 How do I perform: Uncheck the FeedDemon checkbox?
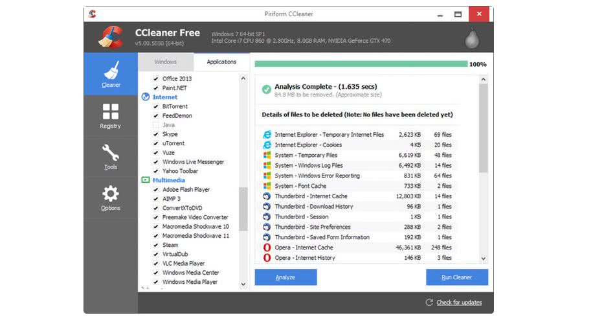point(156,116)
